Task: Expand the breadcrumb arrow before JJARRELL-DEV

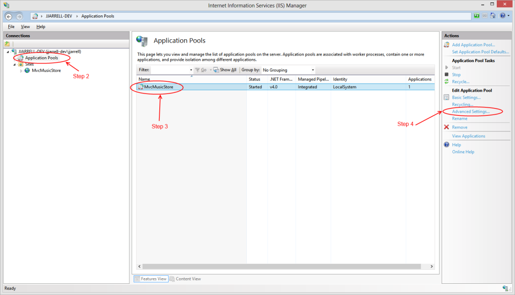Action: pos(42,16)
